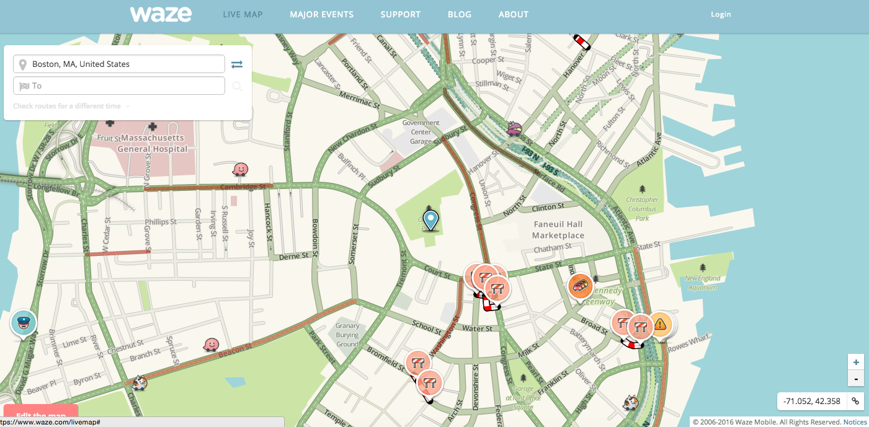Select road closure icon near Bromfield St
The height and width of the screenshot is (427, 869).
click(x=417, y=363)
